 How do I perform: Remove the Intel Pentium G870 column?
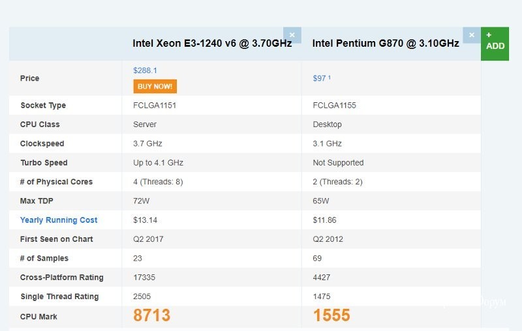[472, 35]
